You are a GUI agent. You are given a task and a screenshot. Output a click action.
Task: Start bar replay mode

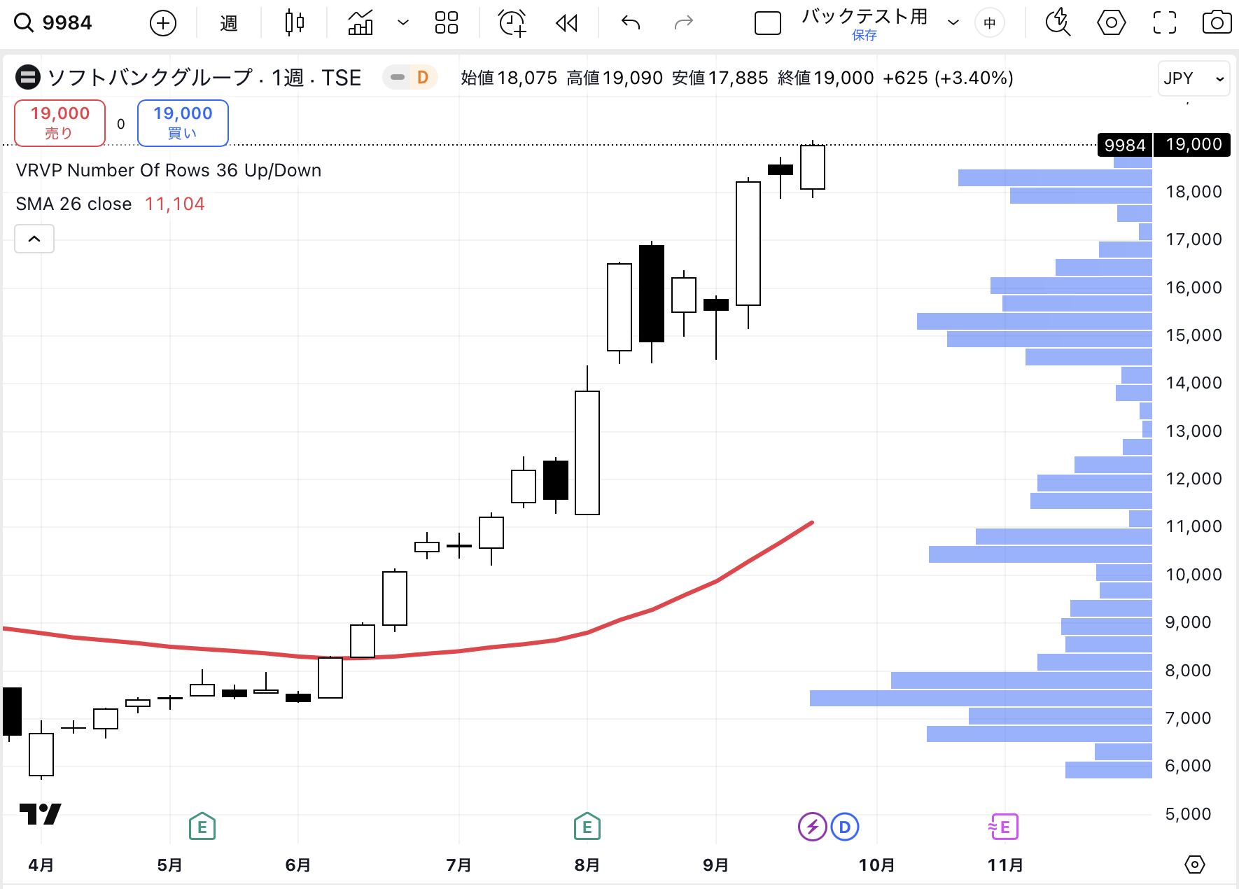click(566, 23)
